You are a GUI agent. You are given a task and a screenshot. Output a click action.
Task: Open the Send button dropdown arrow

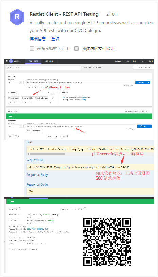click(x=148, y=83)
